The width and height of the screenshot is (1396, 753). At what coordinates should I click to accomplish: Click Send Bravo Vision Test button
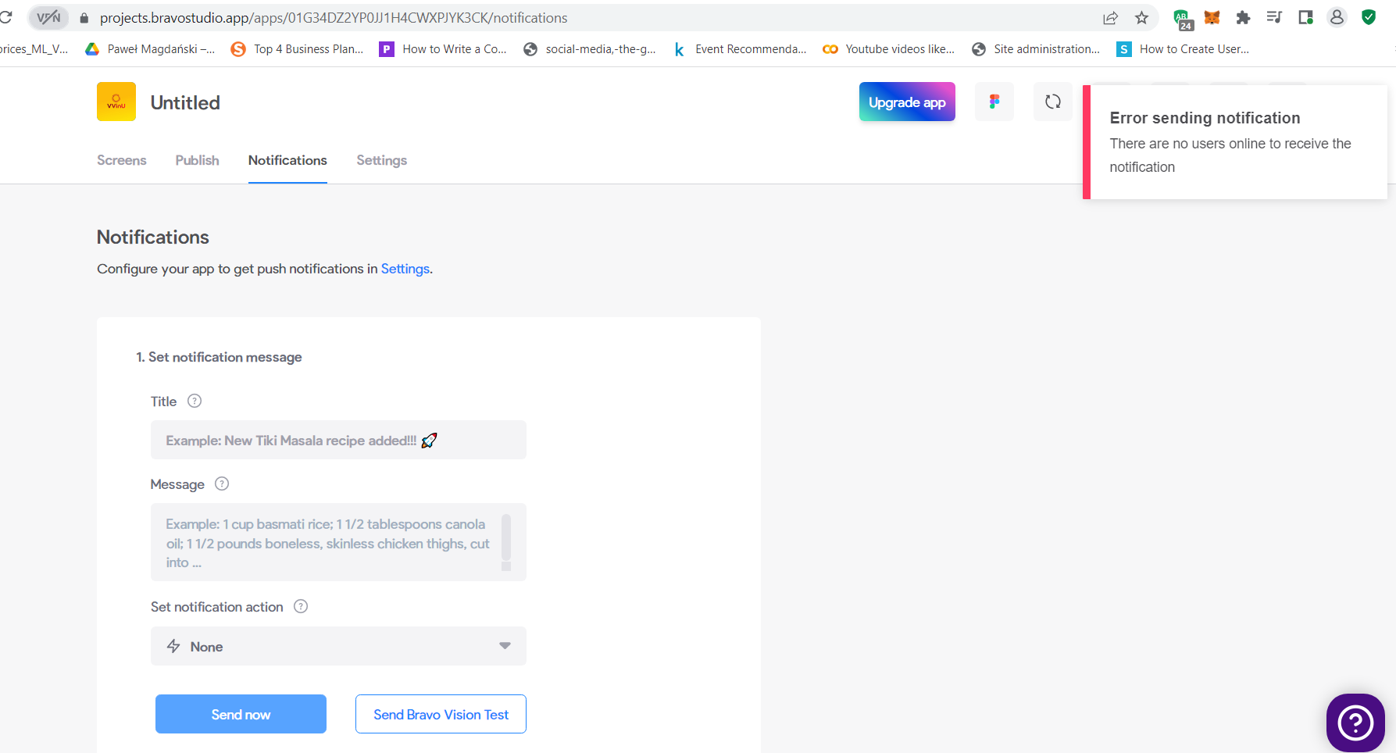pyautogui.click(x=441, y=714)
